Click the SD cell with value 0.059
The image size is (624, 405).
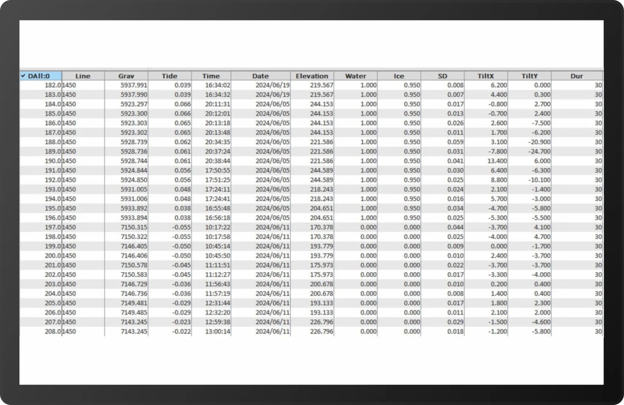[x=455, y=142]
